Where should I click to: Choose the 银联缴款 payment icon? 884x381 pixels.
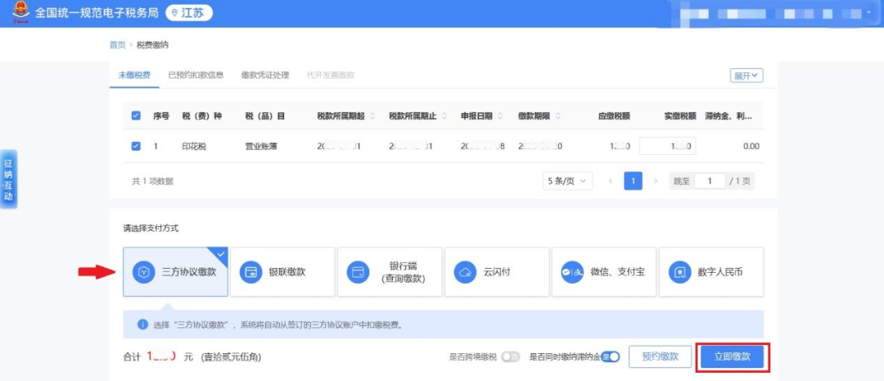point(251,271)
